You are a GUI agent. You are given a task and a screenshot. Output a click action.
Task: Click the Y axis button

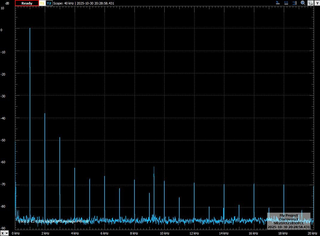(x=317, y=3)
